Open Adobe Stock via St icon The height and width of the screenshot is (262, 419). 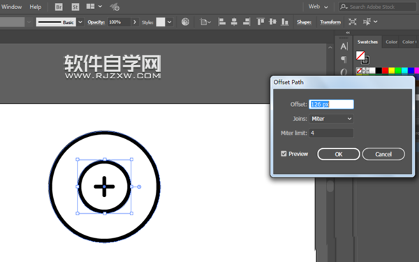tap(75, 7)
